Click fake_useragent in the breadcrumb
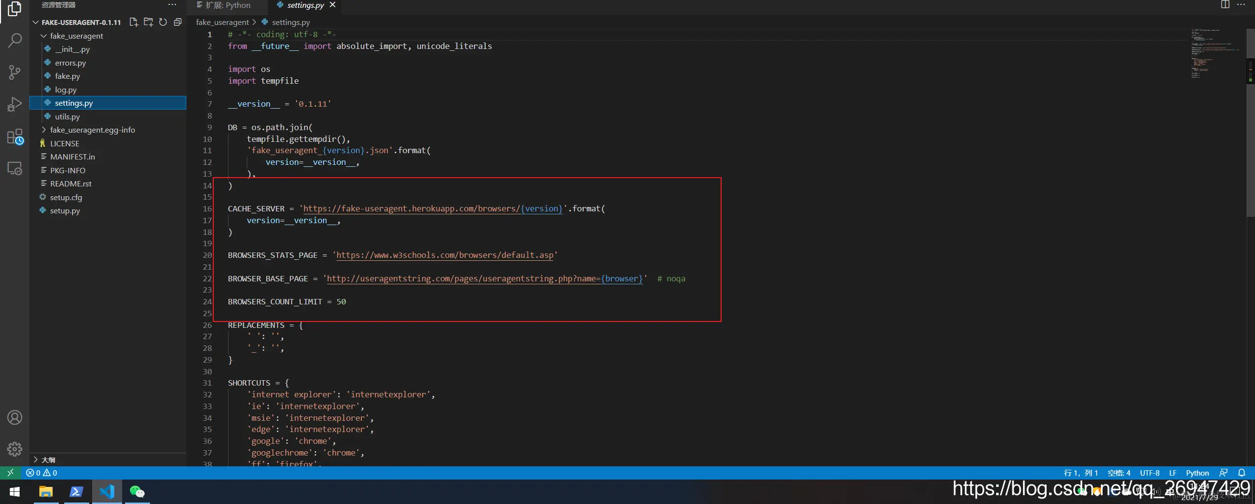1255x504 pixels. point(223,22)
